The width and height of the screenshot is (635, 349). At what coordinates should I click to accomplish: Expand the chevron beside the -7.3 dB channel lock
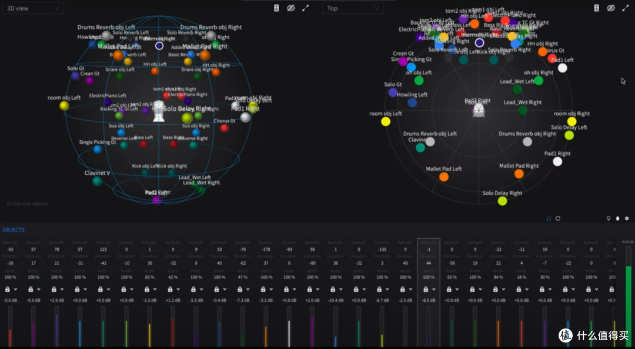[x=248, y=290]
